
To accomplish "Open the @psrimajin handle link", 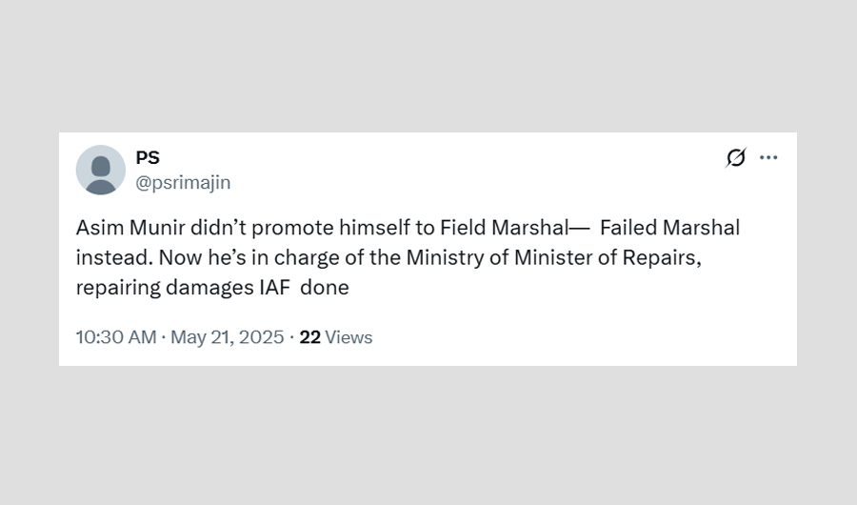I will point(183,182).
